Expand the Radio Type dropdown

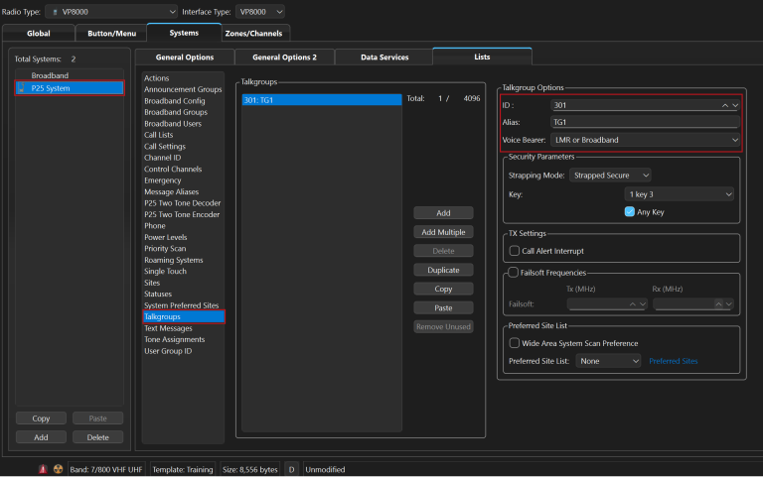pos(107,11)
